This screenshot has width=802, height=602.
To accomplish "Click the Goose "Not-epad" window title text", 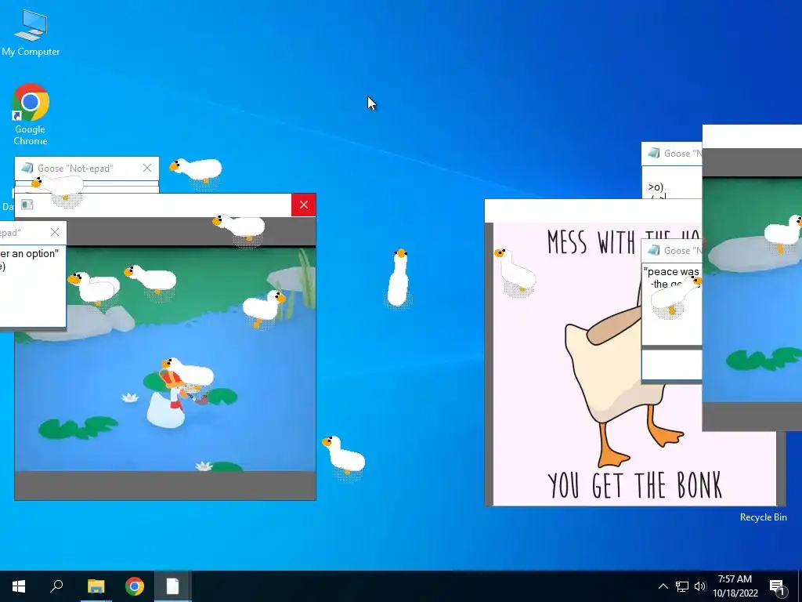I will click(75, 169).
